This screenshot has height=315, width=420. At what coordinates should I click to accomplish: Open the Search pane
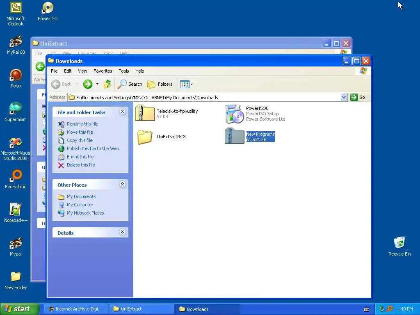click(130, 84)
